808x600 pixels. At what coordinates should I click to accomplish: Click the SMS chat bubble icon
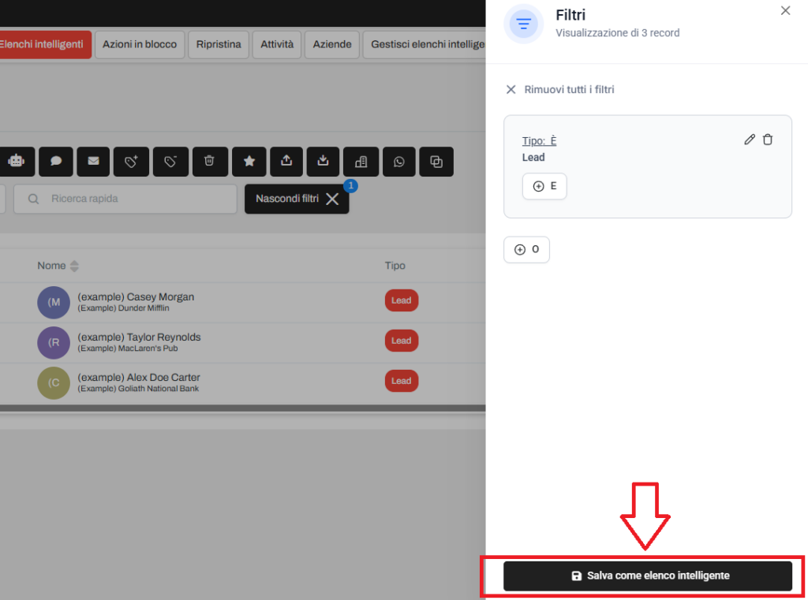point(56,161)
